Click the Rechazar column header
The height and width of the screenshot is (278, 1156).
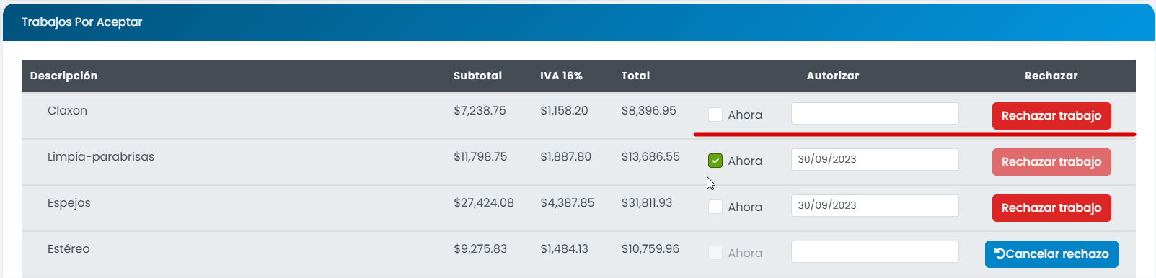1051,76
